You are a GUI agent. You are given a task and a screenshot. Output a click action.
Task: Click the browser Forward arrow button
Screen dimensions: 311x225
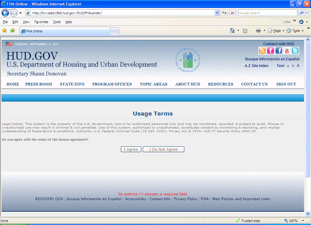pyautogui.click(x=14, y=13)
